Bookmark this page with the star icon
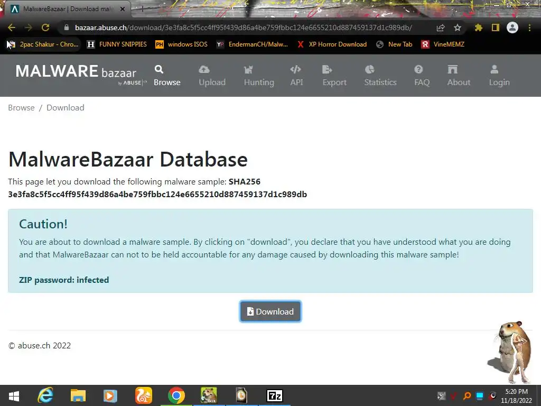541x406 pixels. (457, 27)
